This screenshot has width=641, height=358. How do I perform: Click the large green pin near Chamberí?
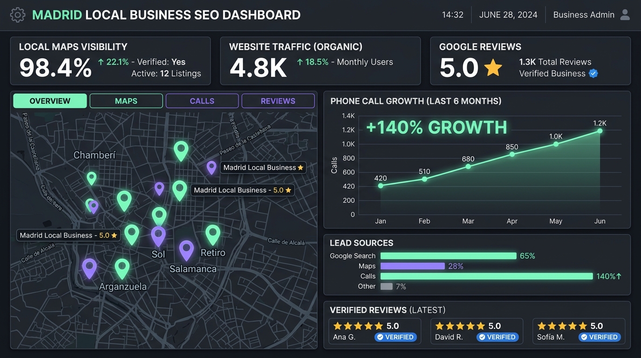[x=181, y=151]
